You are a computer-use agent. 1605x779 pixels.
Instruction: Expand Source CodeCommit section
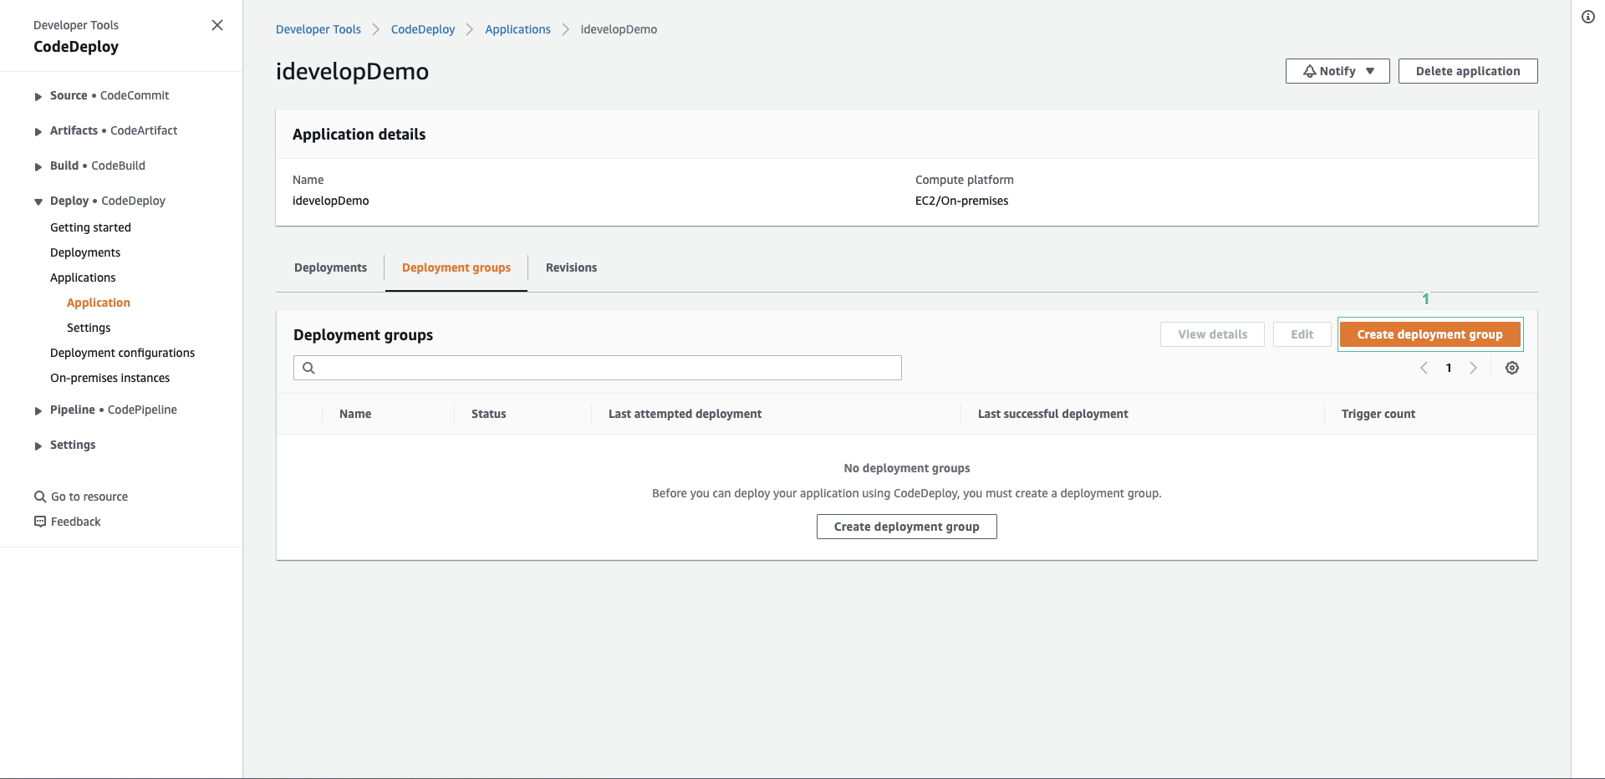pyautogui.click(x=38, y=97)
